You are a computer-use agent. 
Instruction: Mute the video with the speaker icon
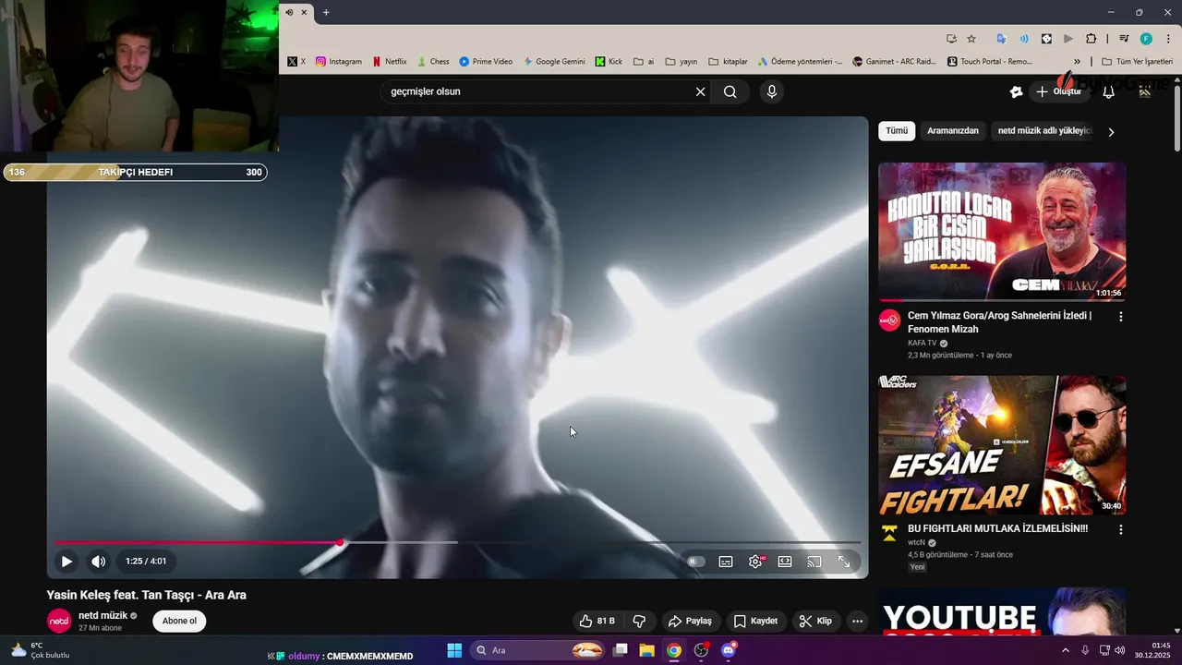[x=98, y=561]
